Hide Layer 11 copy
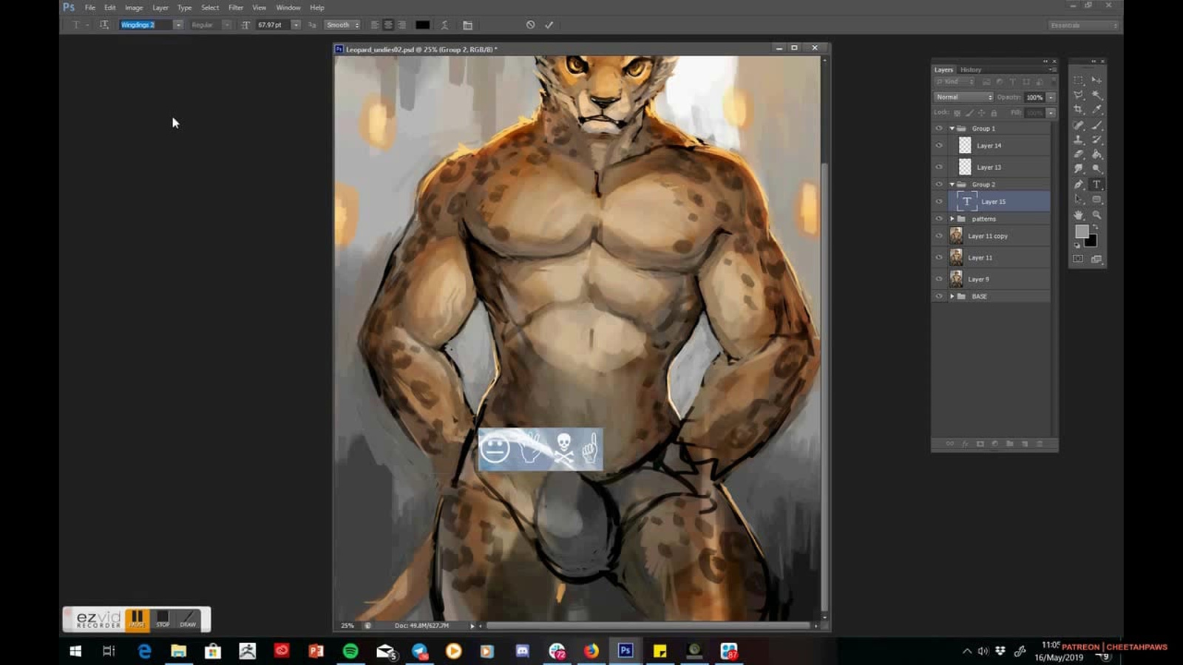1183x665 pixels. 939,236
